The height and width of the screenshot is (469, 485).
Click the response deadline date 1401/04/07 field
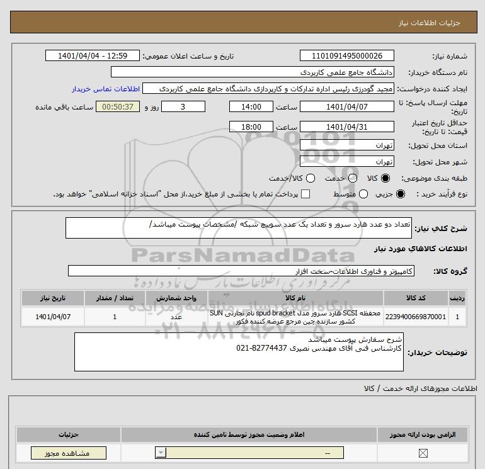(x=346, y=106)
